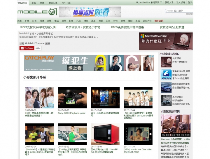Click the Mobile01 首頁 breadcrumb
210x159 pixels.
[x=27, y=33]
